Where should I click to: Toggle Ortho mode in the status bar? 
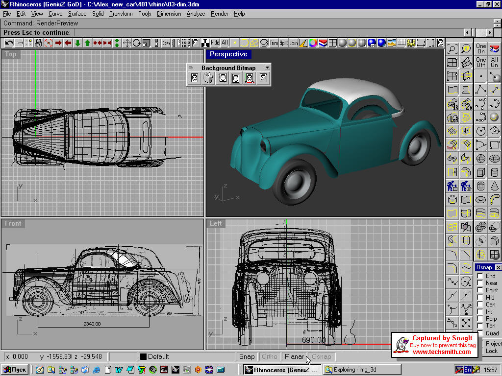269,356
